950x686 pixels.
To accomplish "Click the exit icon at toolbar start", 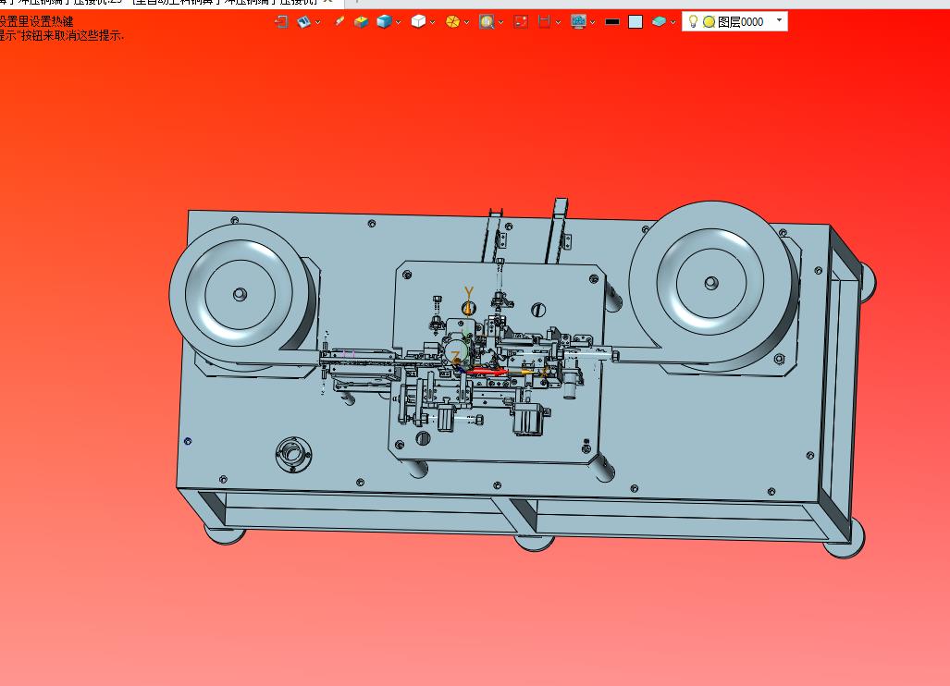I will (x=281, y=22).
